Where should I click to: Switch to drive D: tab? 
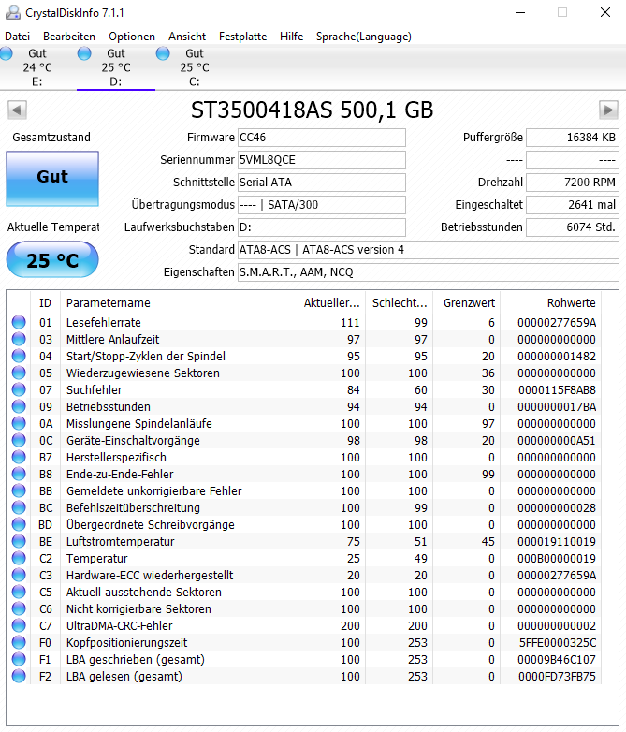pos(116,67)
